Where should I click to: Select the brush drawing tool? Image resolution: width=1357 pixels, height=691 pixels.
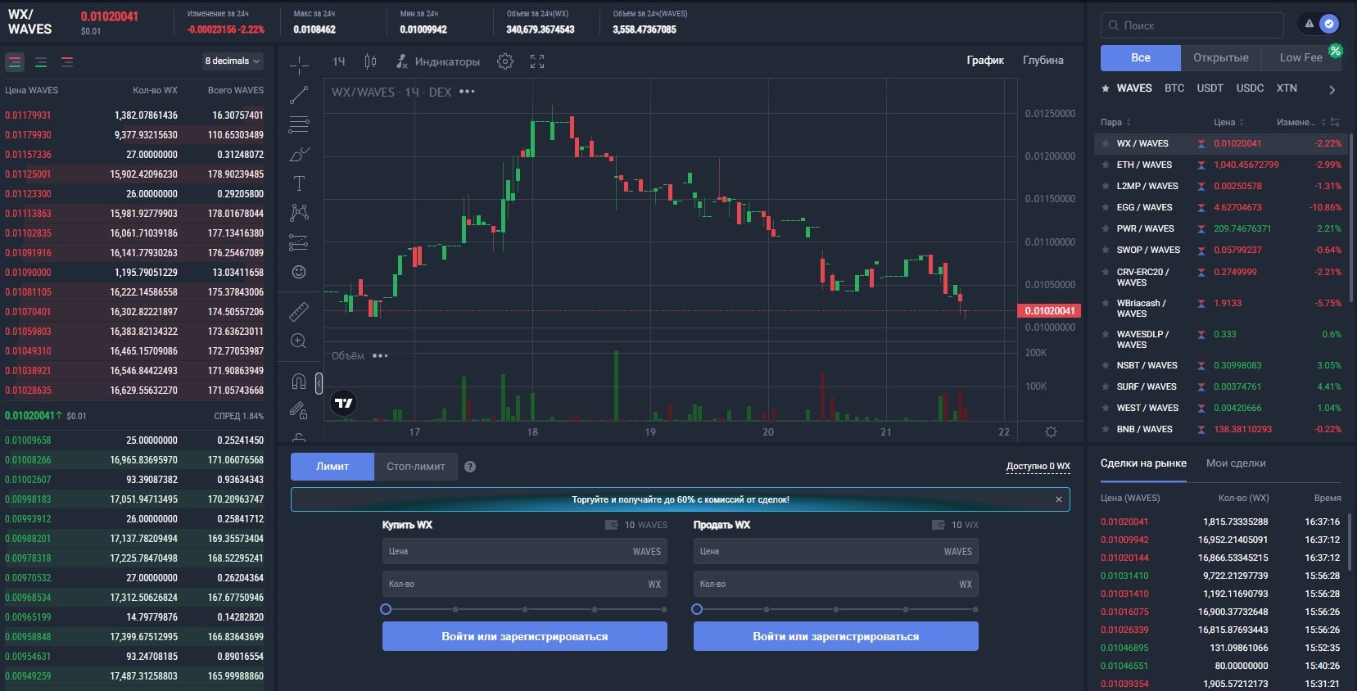click(x=299, y=154)
